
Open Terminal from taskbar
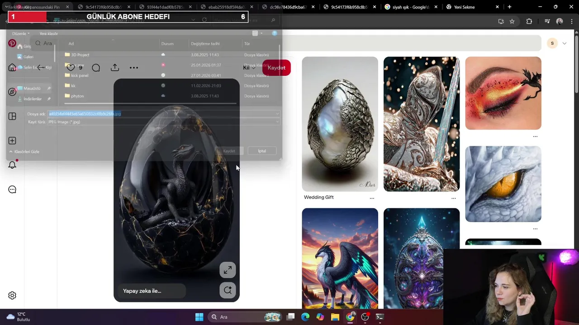380,317
